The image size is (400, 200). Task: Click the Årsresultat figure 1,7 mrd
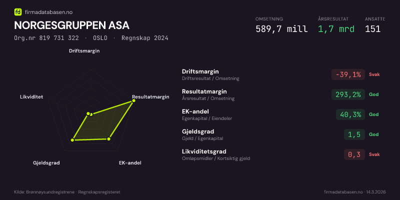point(336,28)
